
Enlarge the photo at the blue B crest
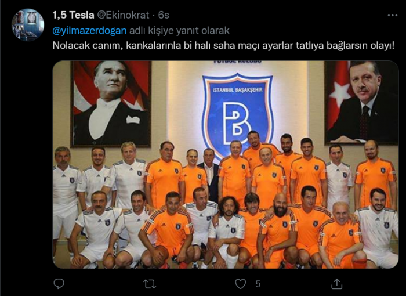(237, 114)
